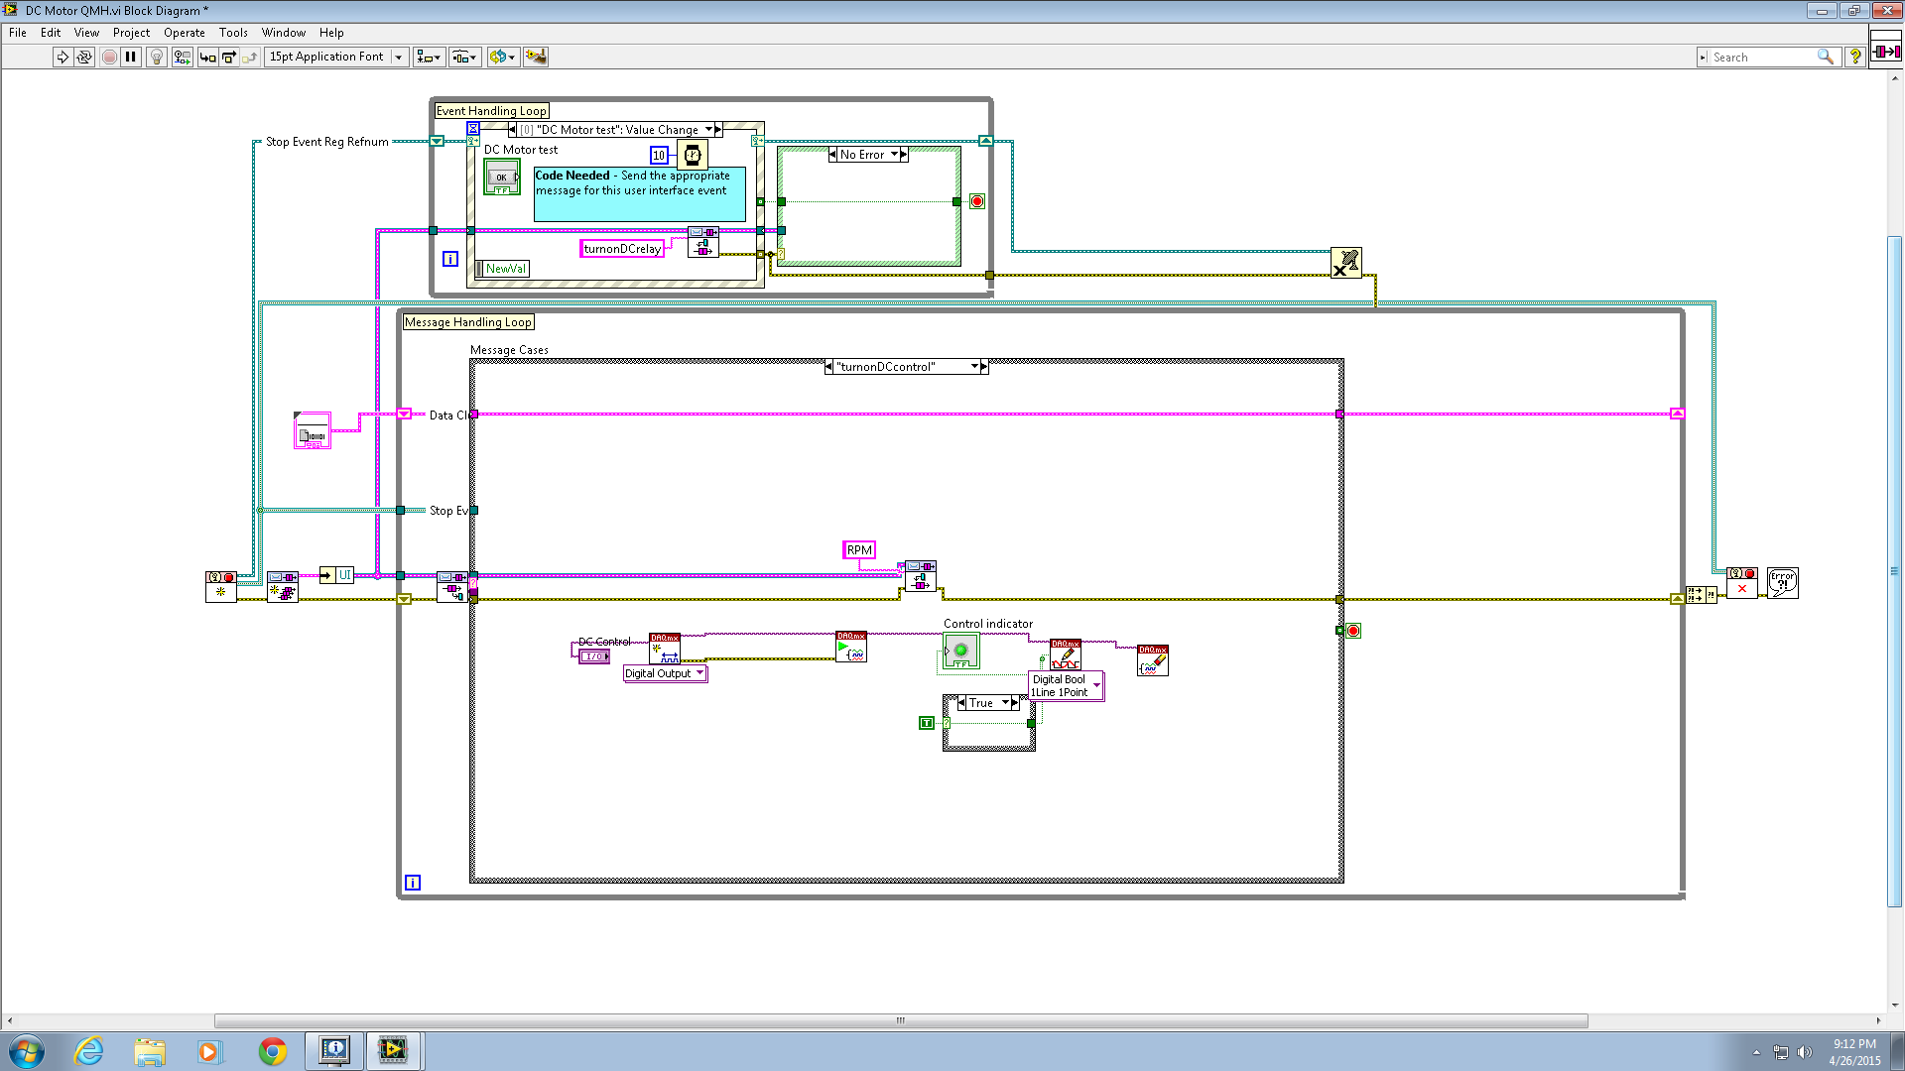Open Reorder dropdown
The image size is (1905, 1071).
pos(502,57)
